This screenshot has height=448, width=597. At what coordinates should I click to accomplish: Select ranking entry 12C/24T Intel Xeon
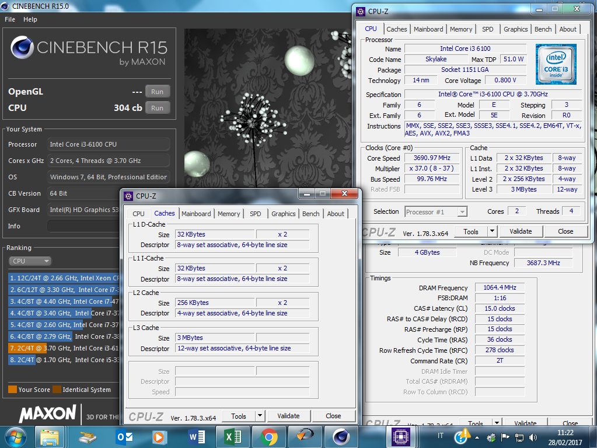click(64, 278)
